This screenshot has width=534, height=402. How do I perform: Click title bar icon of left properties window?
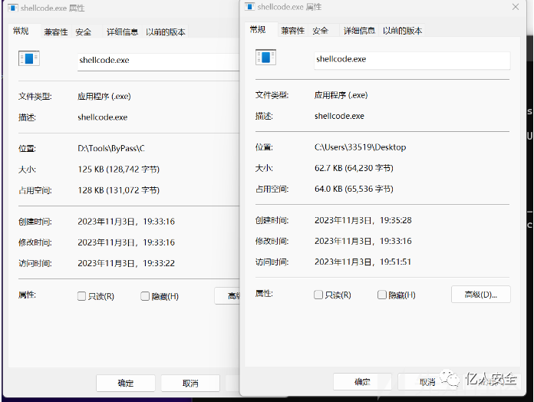(x=12, y=8)
